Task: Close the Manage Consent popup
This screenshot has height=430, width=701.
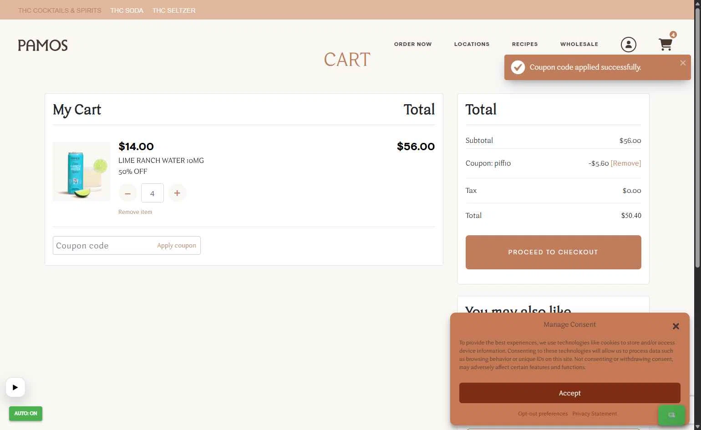Action: pos(676,326)
